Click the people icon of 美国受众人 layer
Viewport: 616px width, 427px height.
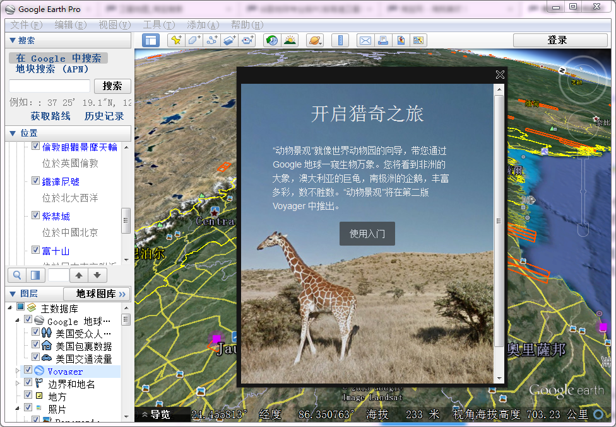coord(46,333)
